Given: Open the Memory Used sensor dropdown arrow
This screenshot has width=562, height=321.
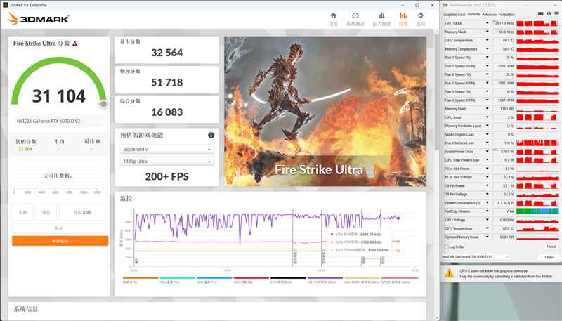Looking at the screenshot, I should [487, 109].
